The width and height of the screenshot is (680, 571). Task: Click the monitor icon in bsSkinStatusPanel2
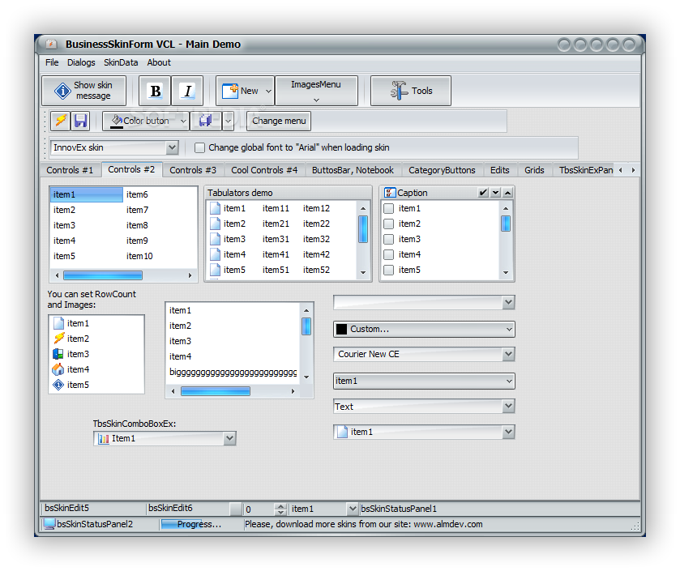point(49,524)
